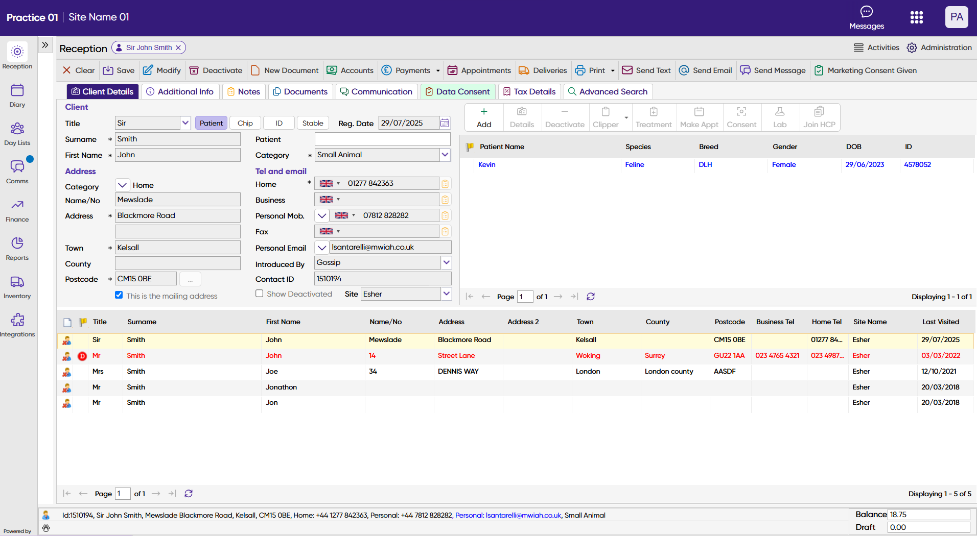This screenshot has width=977, height=536.
Task: Click into the Surname input field
Action: (177, 139)
